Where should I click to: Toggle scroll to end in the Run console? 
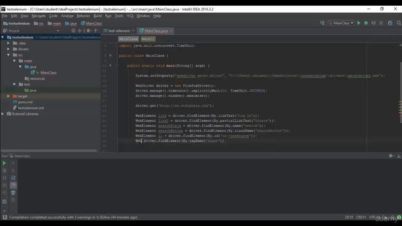tap(13, 185)
